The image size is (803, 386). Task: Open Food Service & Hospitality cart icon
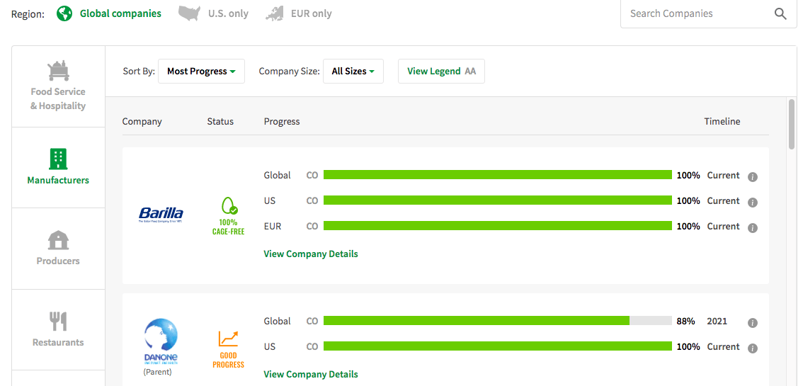pyautogui.click(x=58, y=71)
